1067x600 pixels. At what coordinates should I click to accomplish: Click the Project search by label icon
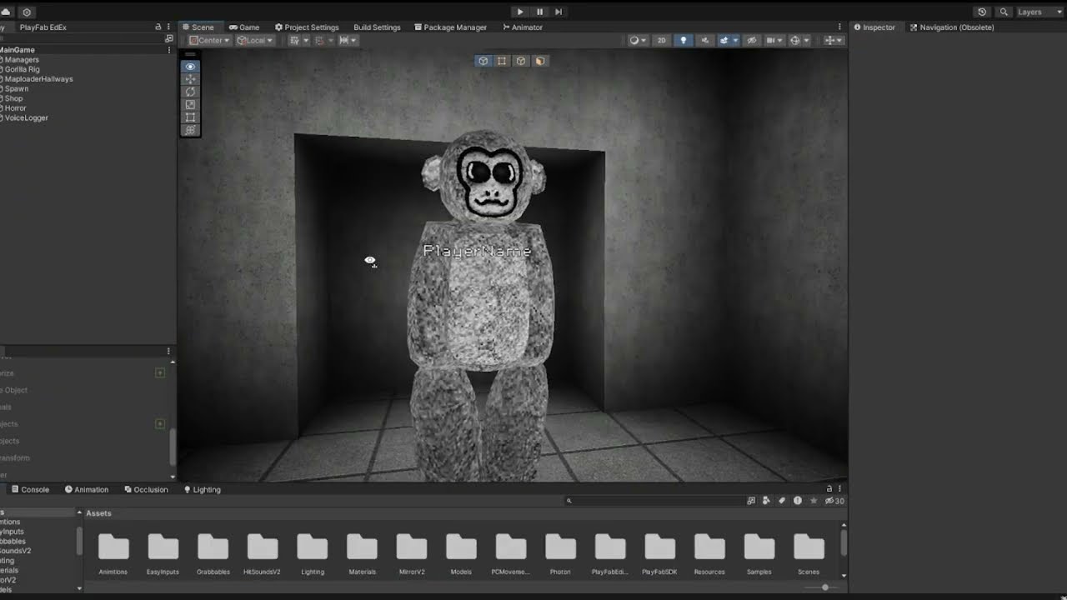(782, 501)
